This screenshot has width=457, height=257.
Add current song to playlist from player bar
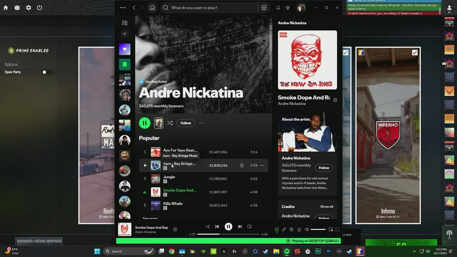[x=175, y=230]
